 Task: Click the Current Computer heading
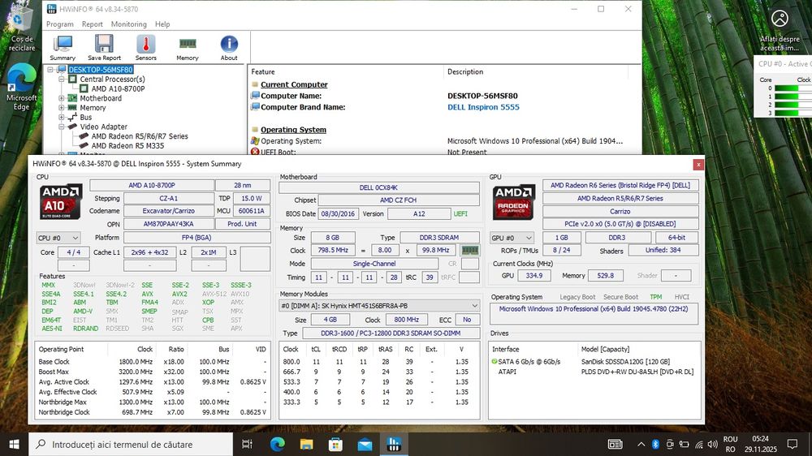click(x=294, y=84)
